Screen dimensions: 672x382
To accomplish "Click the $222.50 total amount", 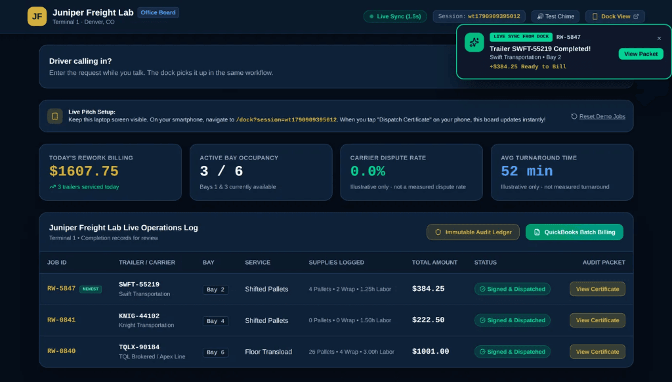I will (x=428, y=320).
